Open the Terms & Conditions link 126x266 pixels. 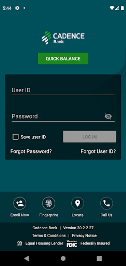coord(49,236)
